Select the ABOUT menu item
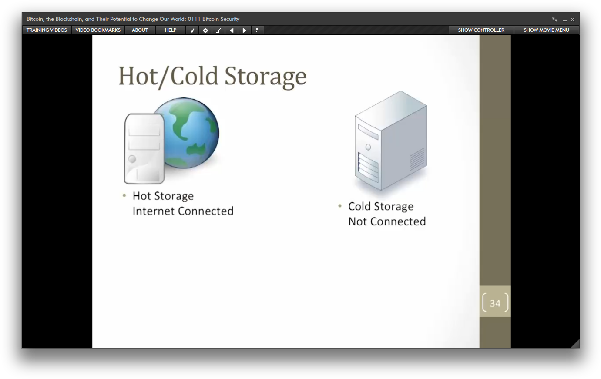The image size is (601, 379). tap(140, 30)
